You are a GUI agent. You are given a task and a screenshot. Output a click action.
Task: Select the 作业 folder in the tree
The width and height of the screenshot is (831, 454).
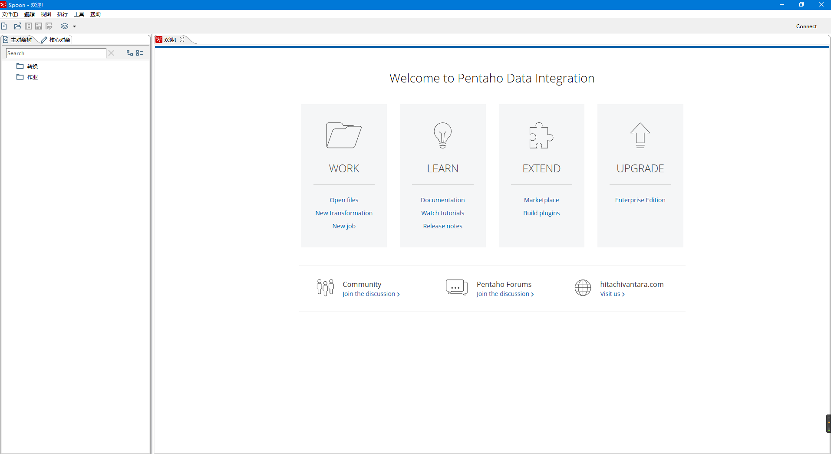pyautogui.click(x=33, y=77)
